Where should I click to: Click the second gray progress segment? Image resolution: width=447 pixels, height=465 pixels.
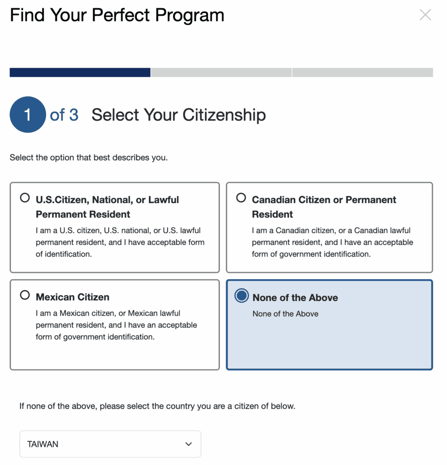tap(221, 72)
